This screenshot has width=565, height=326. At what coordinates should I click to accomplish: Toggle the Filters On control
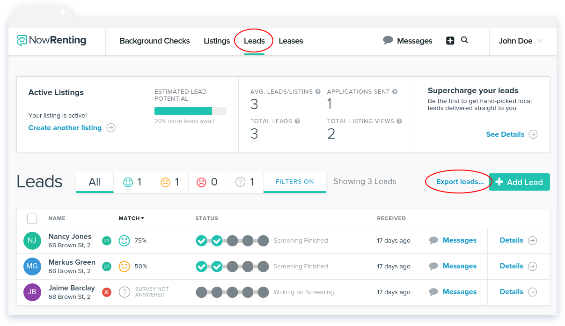pyautogui.click(x=295, y=182)
